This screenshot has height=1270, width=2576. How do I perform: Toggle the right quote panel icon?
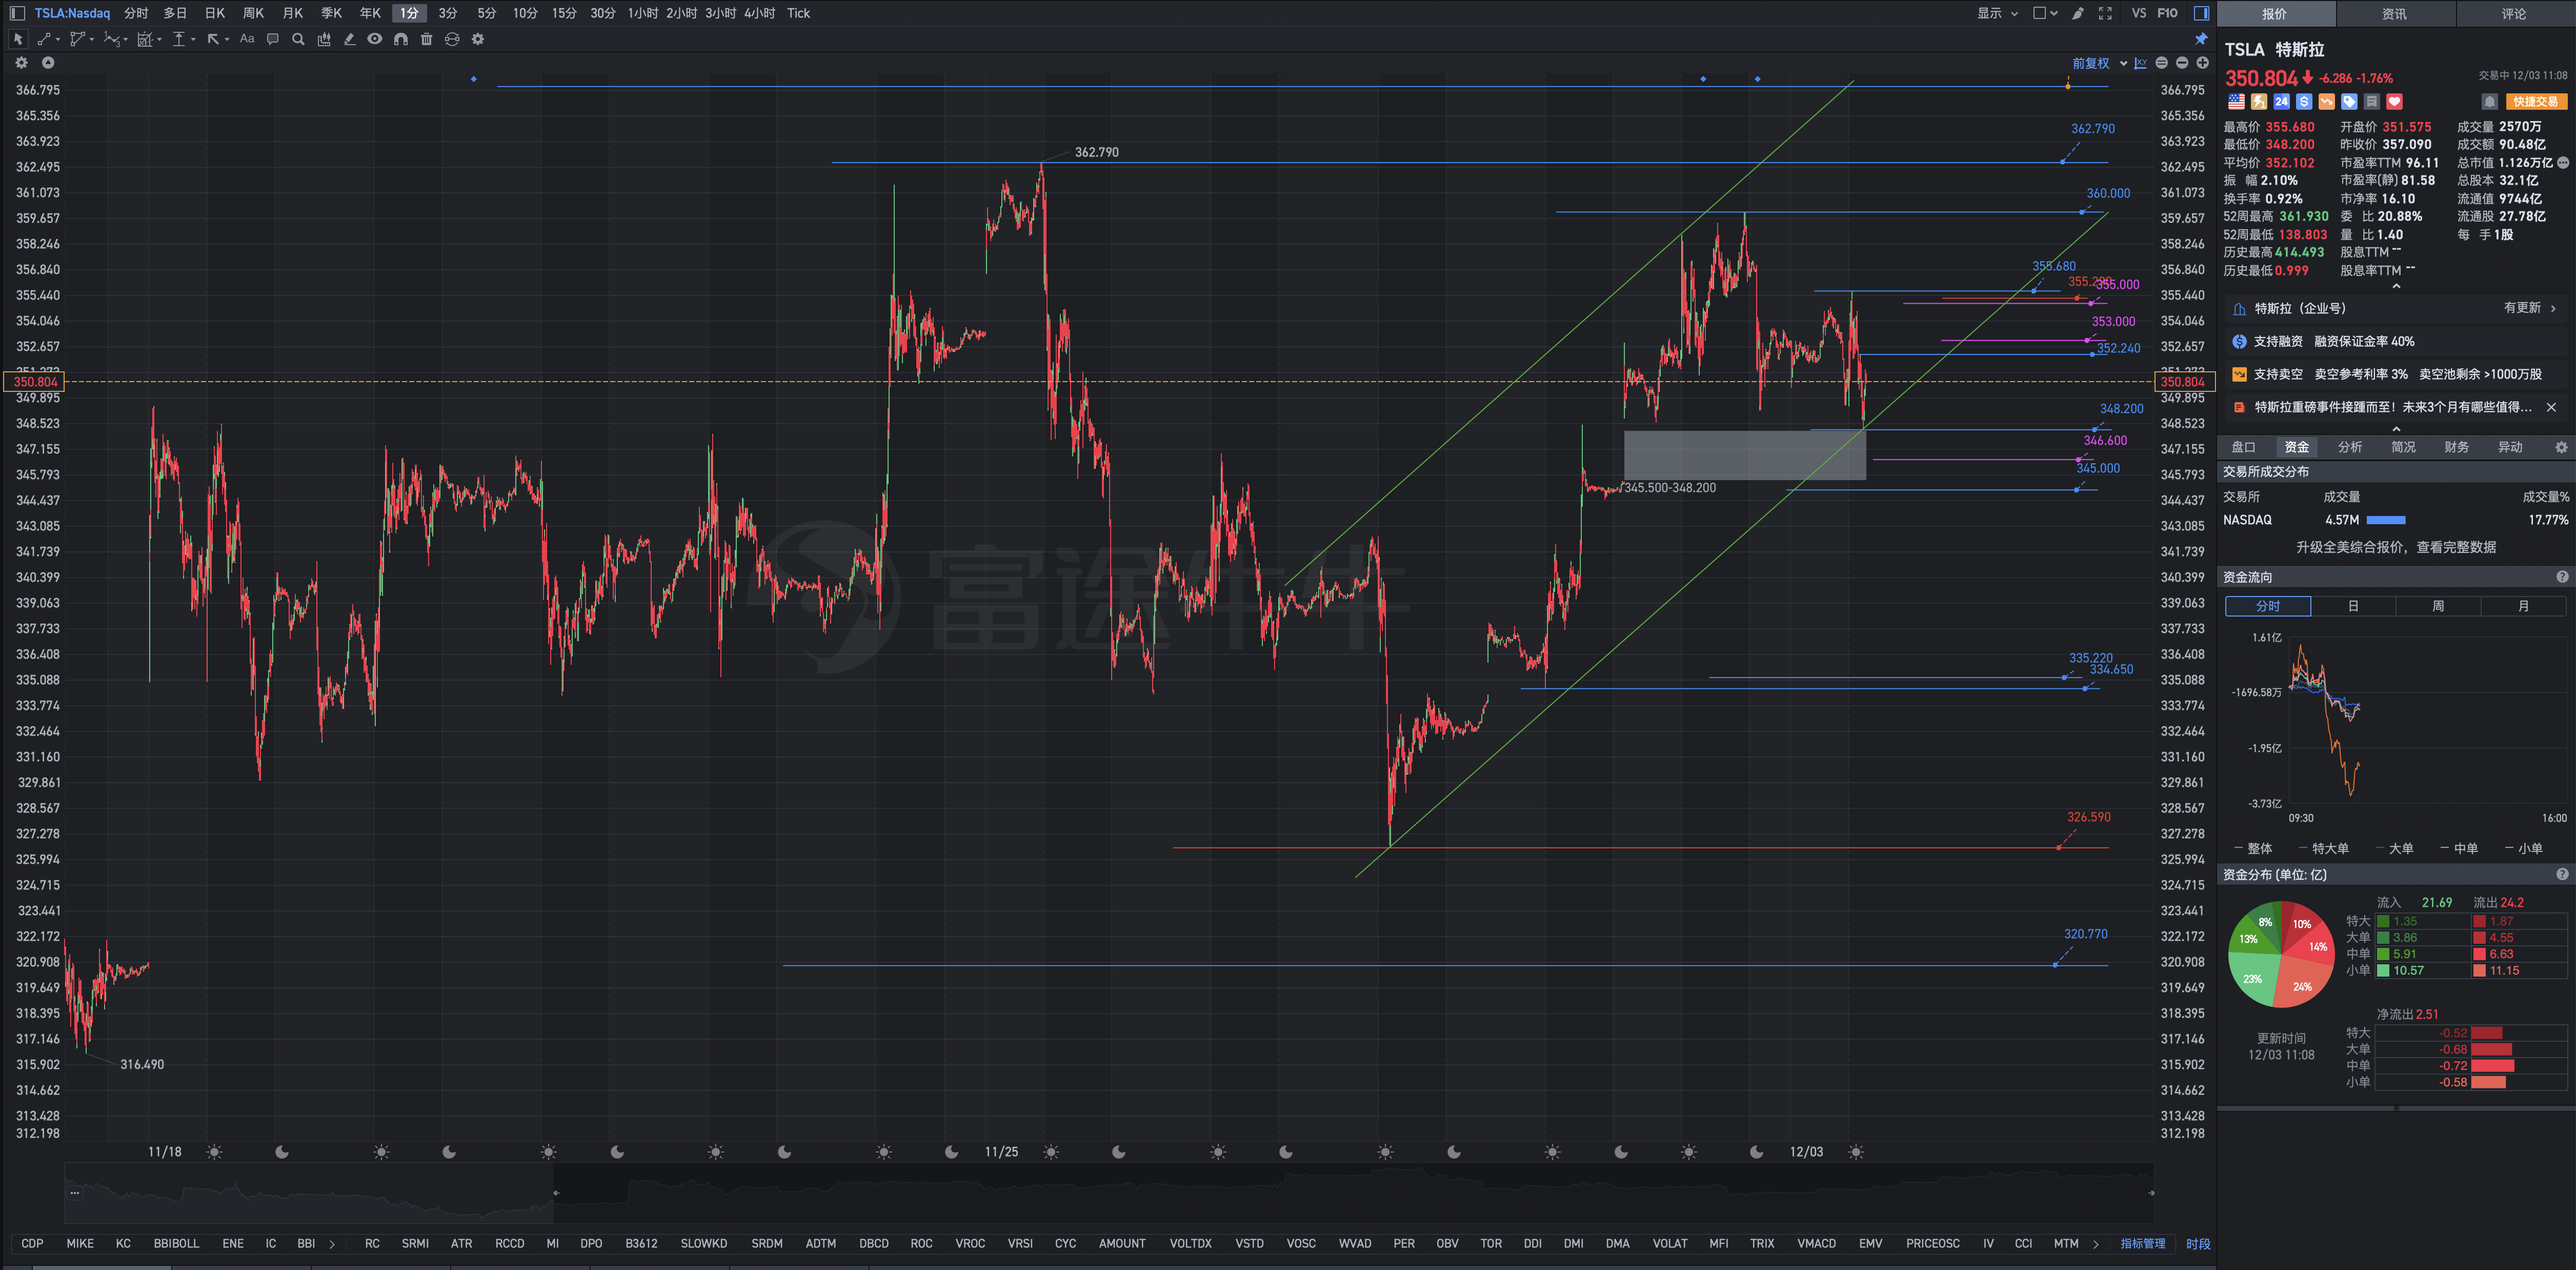(2201, 13)
